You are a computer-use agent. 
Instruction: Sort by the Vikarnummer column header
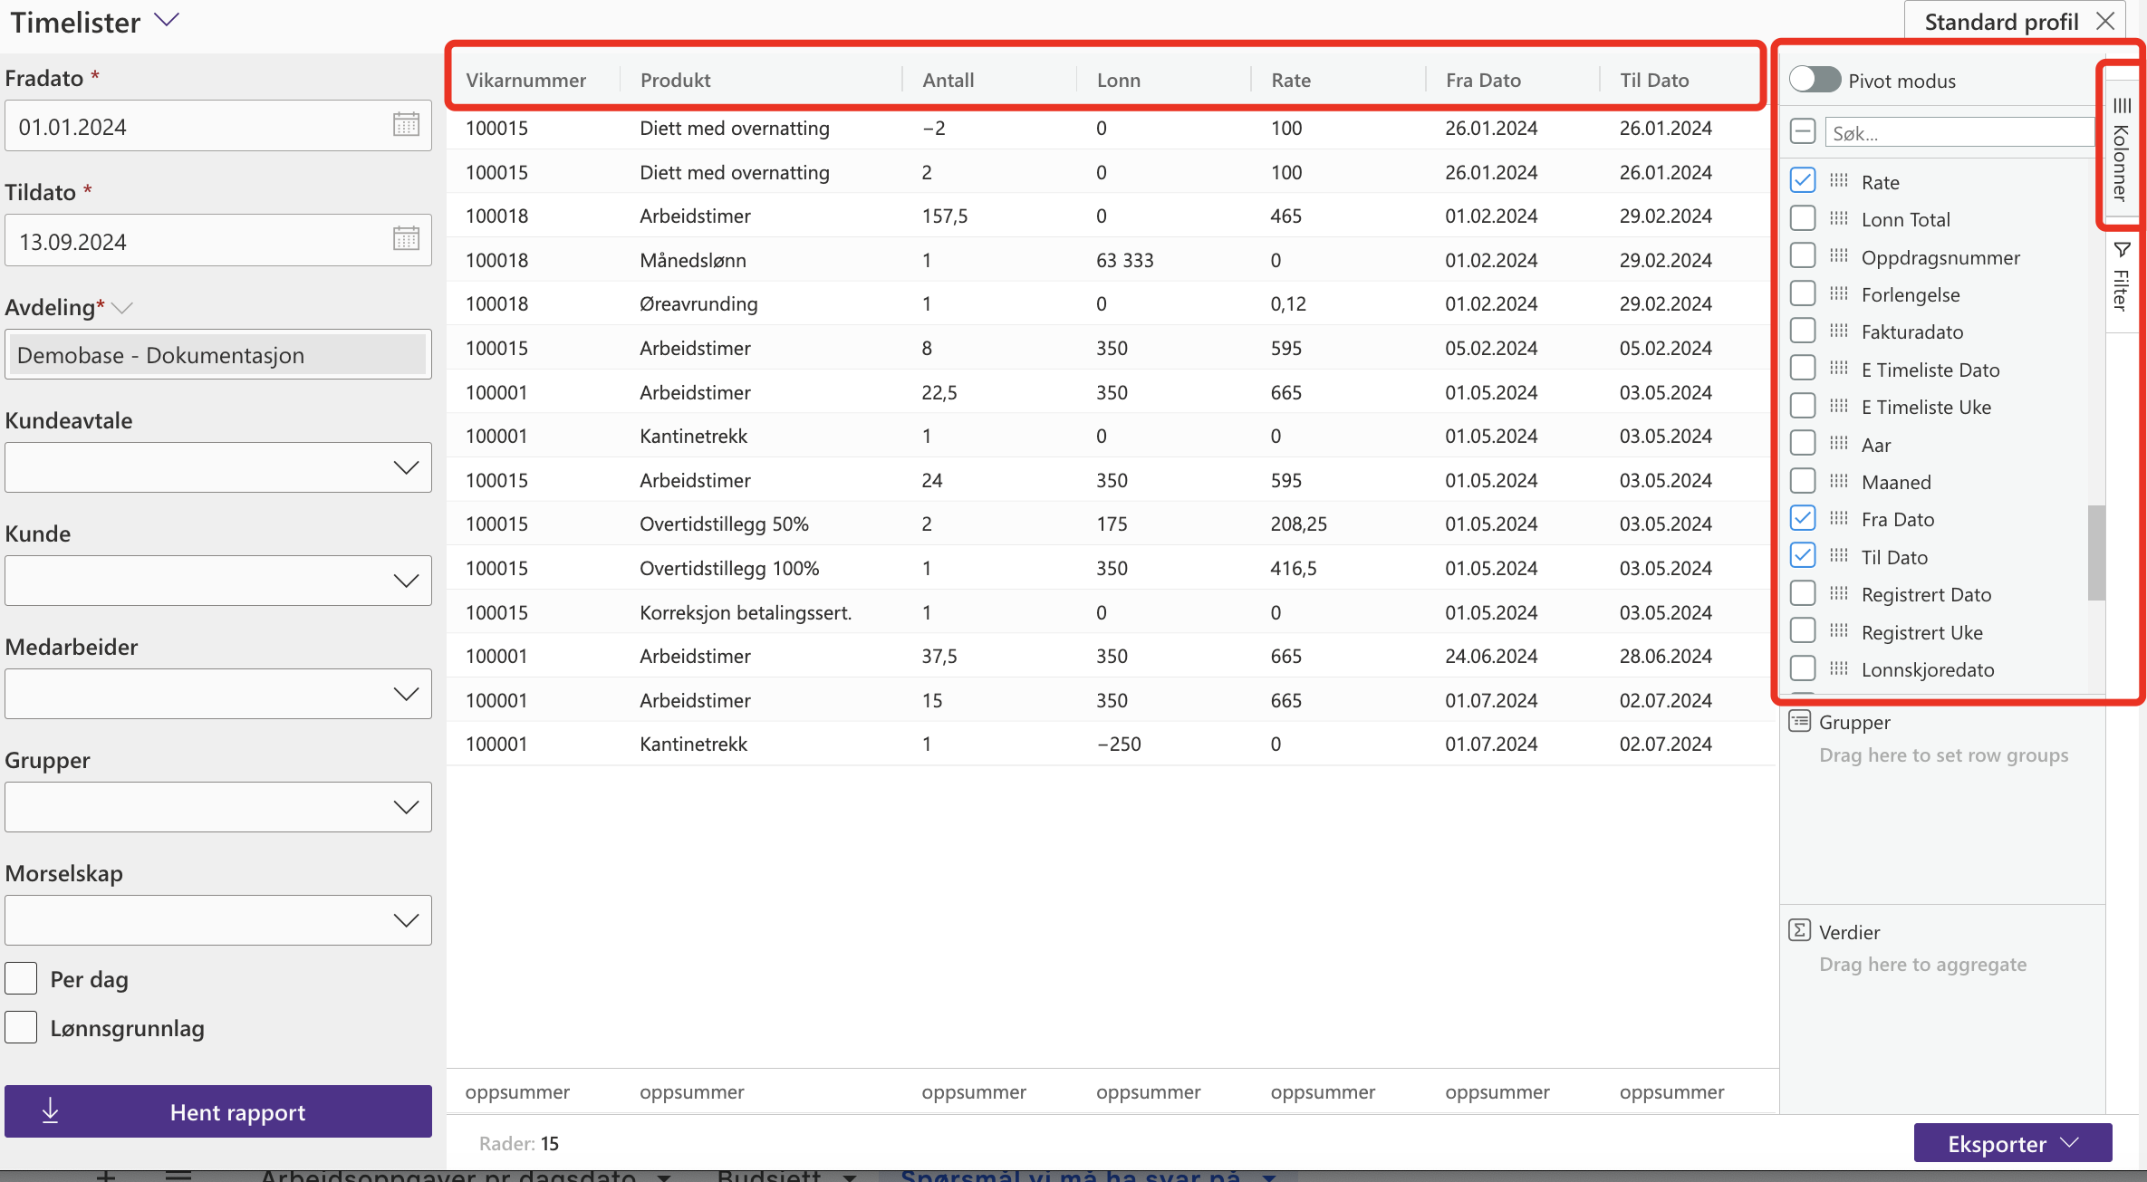click(525, 80)
